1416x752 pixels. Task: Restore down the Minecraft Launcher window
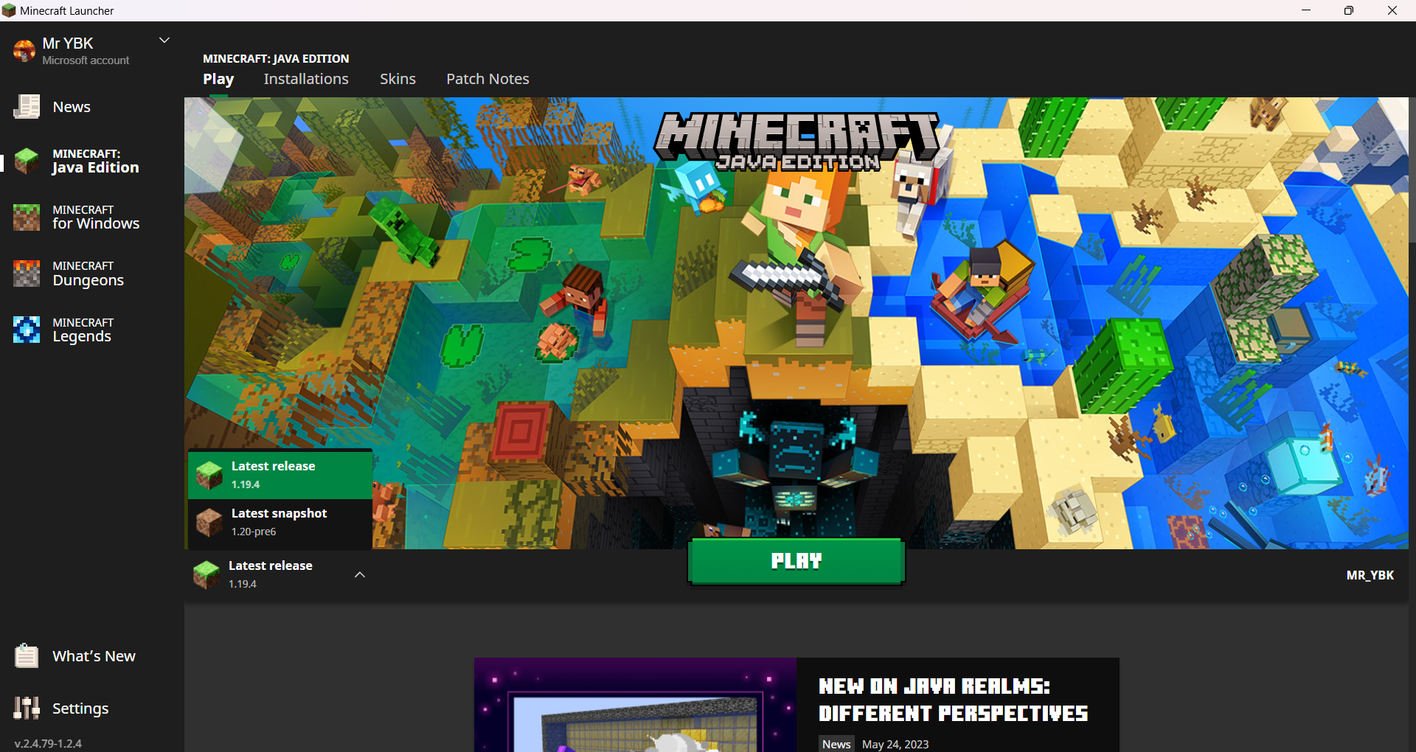tap(1349, 10)
